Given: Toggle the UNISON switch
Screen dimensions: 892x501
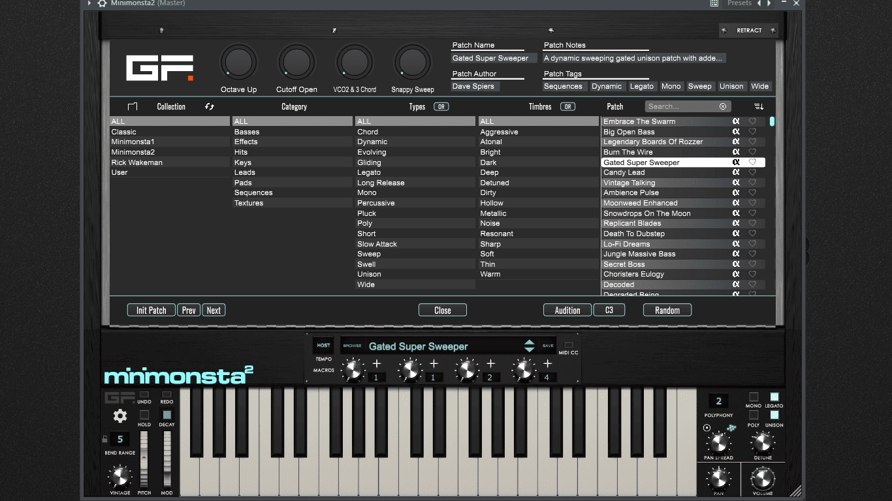Looking at the screenshot, I should coord(774,415).
